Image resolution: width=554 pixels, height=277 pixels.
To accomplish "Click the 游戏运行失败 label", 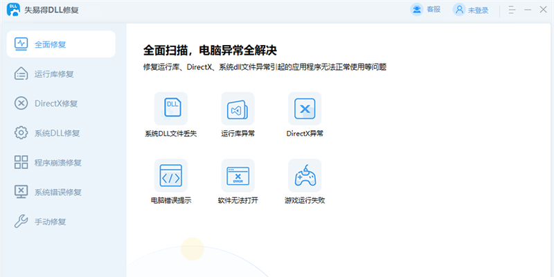I will point(305,201).
